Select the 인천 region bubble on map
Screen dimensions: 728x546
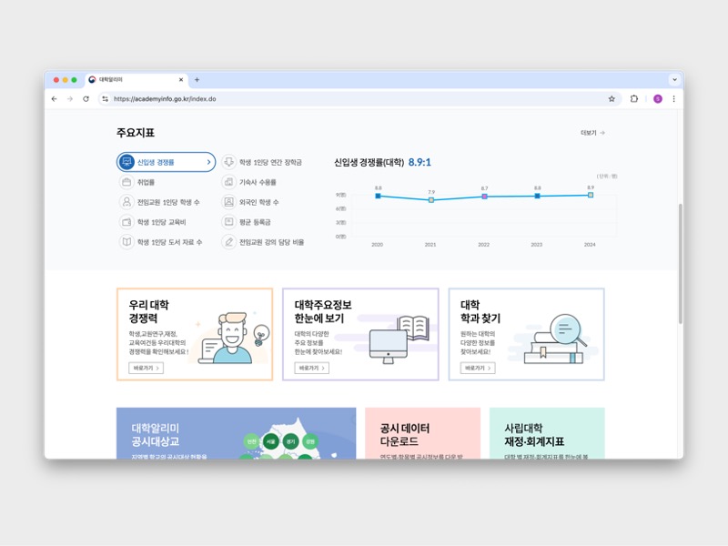pyautogui.click(x=251, y=441)
